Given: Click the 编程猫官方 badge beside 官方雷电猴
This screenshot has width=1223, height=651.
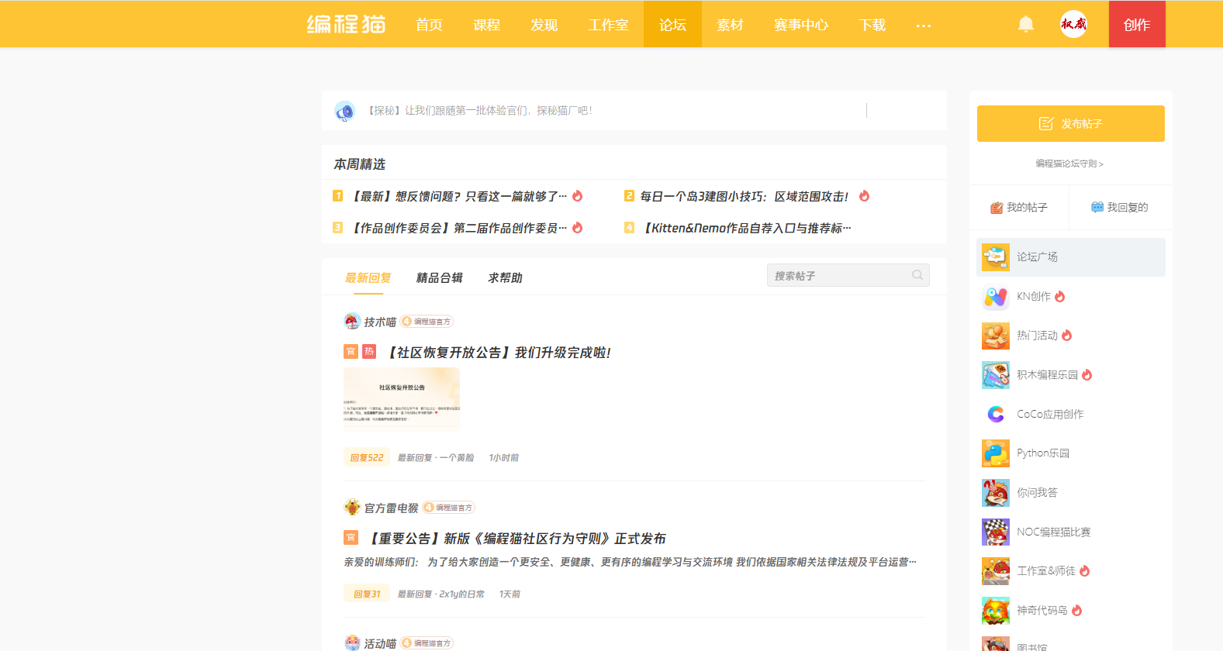Looking at the screenshot, I should click(x=448, y=508).
